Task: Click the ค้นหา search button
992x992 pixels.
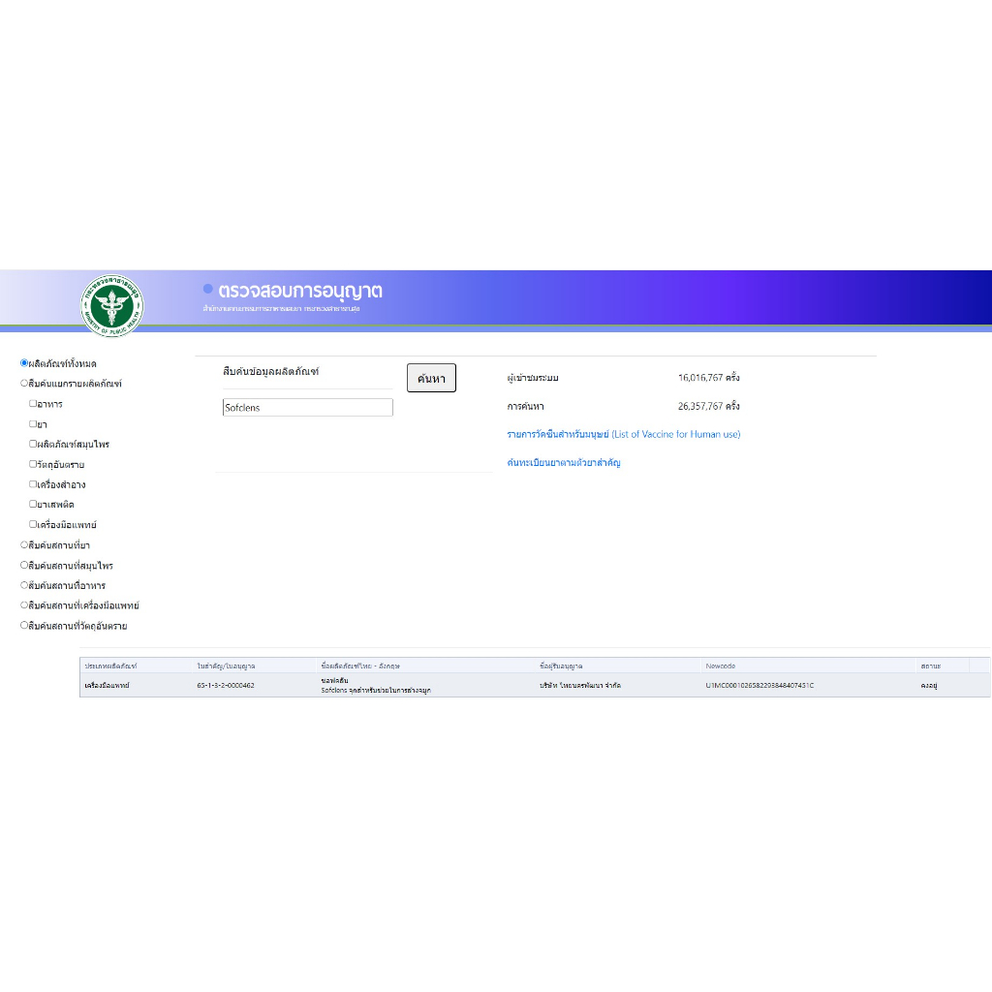Action: coord(431,378)
